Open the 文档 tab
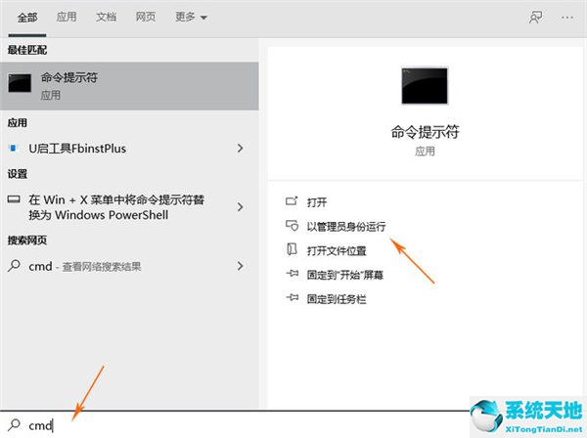The image size is (587, 438). (x=106, y=18)
